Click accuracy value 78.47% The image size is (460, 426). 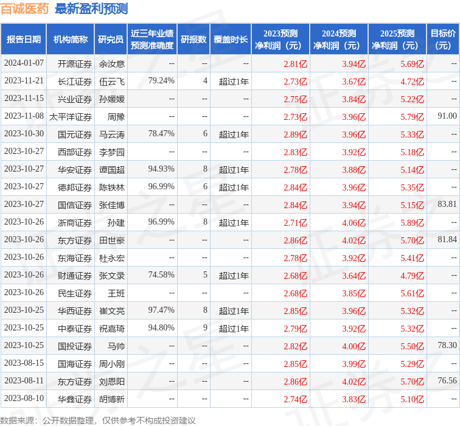click(x=161, y=134)
